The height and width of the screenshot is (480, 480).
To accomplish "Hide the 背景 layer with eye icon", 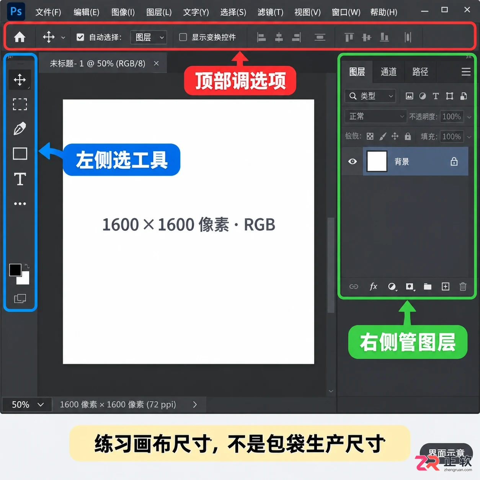I will 353,162.
